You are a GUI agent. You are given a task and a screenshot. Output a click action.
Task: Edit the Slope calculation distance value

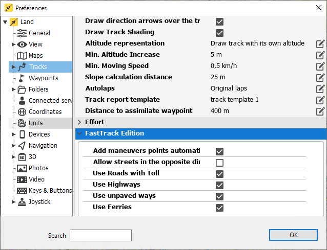pos(320,77)
